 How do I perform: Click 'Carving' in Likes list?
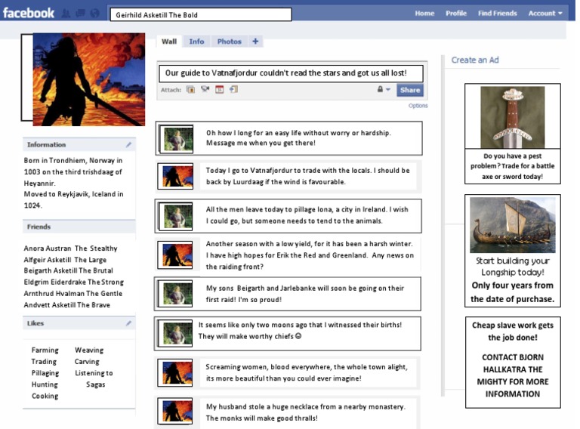tap(87, 361)
